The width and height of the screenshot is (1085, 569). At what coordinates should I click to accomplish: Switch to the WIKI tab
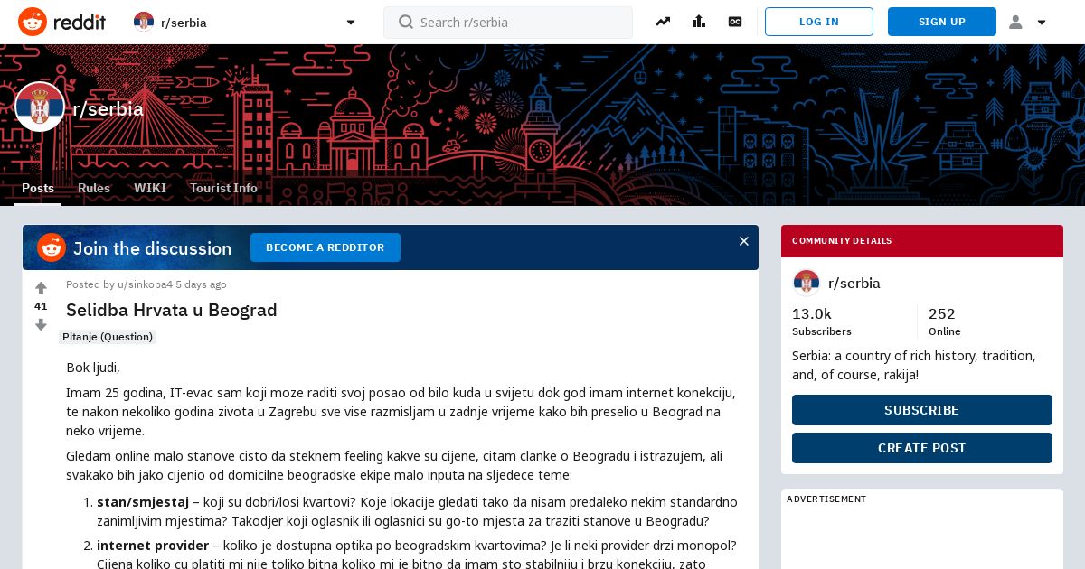pyautogui.click(x=150, y=188)
